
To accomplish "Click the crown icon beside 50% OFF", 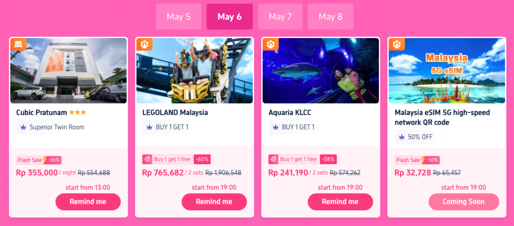I will 402,137.
